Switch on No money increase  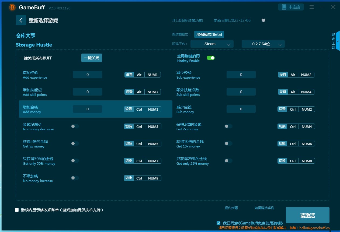(75, 178)
